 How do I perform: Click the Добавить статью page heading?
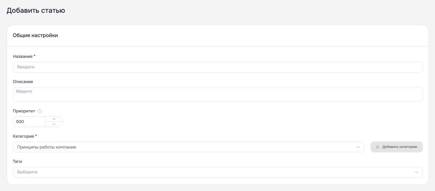click(36, 10)
